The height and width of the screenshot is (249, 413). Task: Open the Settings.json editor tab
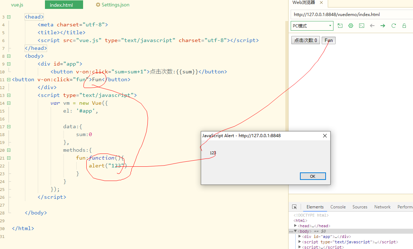click(113, 5)
